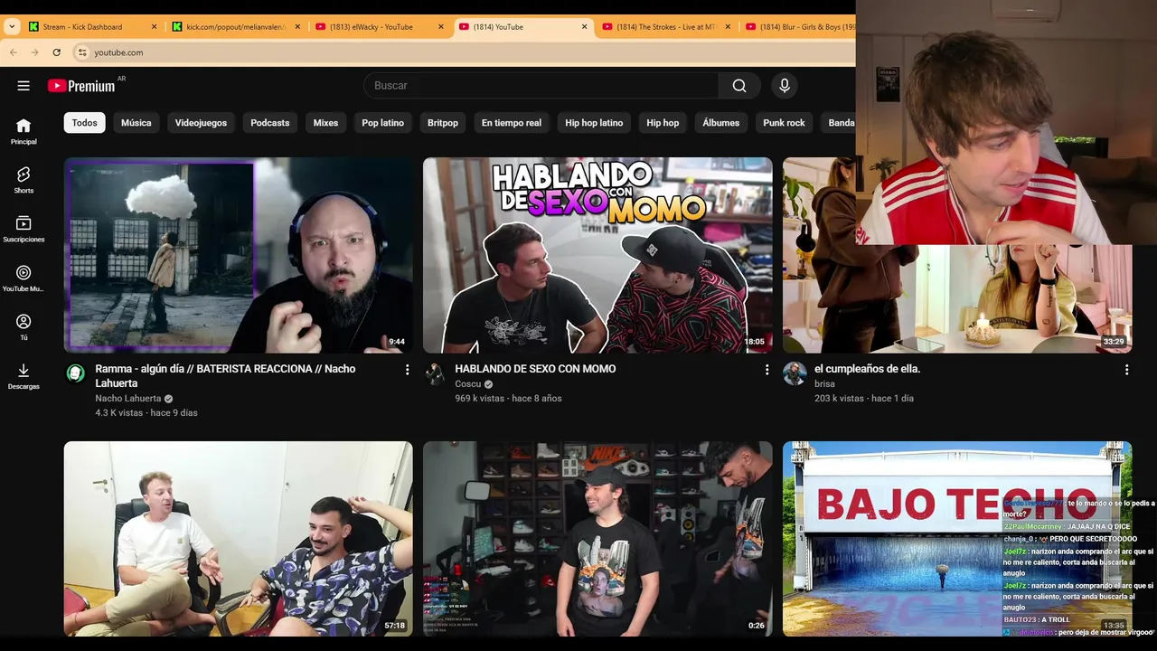Select the Mixes filter chip
Viewport: 1157px width, 651px height.
coord(325,123)
